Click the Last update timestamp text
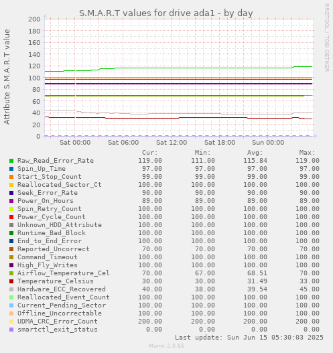Viewport: 333px width, 353px height. pyautogui.click(x=249, y=338)
